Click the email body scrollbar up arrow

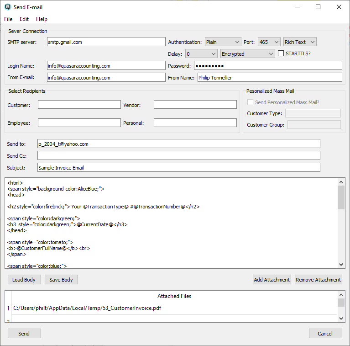click(x=341, y=182)
